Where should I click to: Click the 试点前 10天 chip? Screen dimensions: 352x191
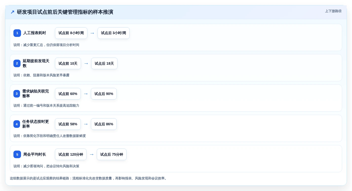click(68, 63)
